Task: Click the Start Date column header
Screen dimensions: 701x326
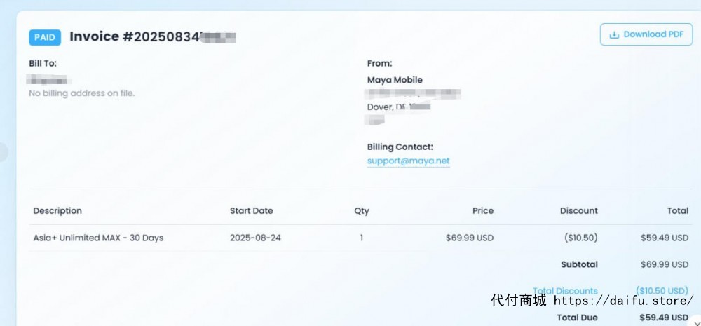Action: [x=251, y=210]
